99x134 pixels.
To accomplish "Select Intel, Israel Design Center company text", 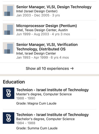I will [x=36, y=53].
